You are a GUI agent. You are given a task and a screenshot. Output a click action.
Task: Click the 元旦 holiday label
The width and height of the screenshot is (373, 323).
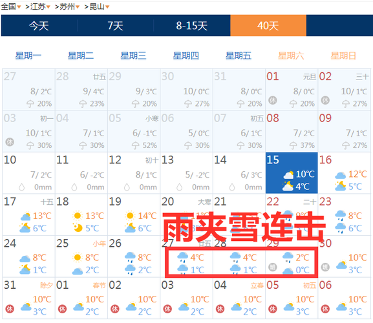[310, 76]
